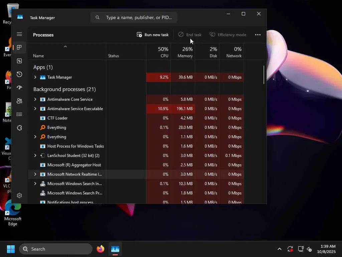Select Microsoft (R) Aggregator Host row

136,165
